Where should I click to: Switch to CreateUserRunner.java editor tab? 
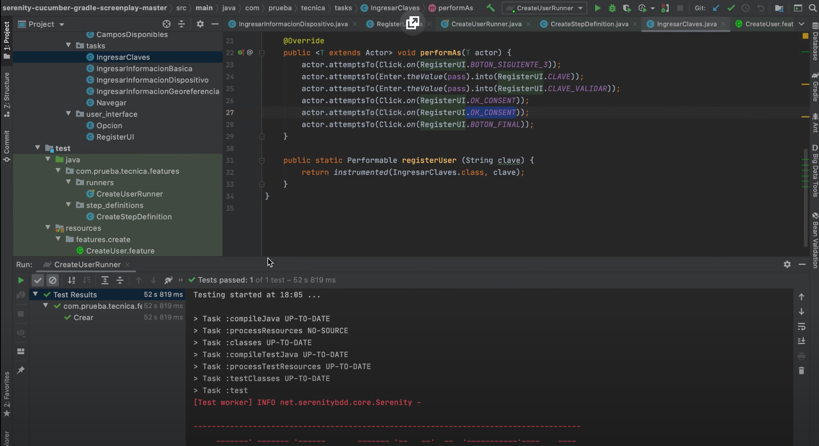(486, 24)
